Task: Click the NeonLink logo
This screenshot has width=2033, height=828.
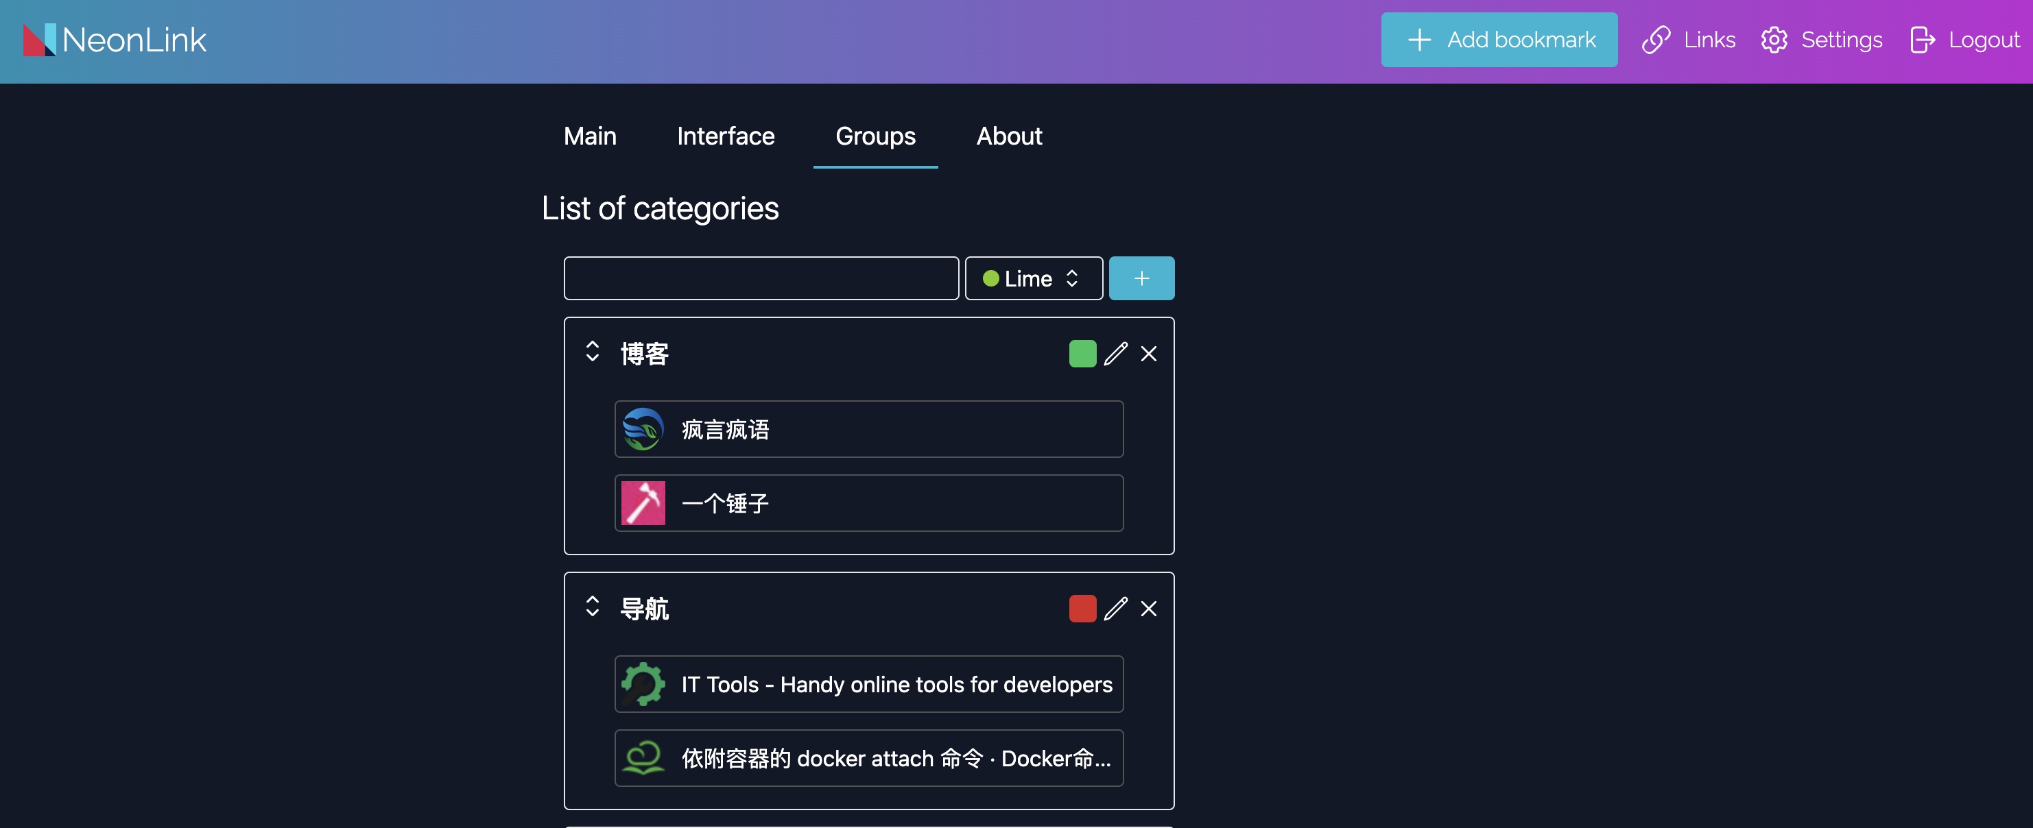Action: 115,40
